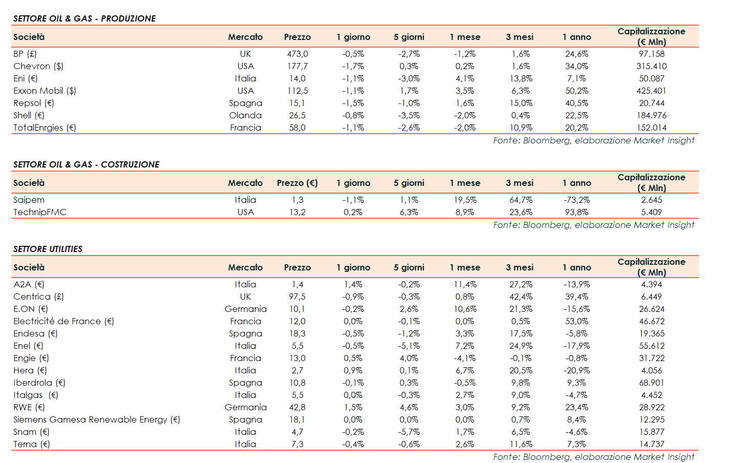The width and height of the screenshot is (740, 463).
Task: Select the Repsol (€) company cell
Action: click(x=33, y=103)
